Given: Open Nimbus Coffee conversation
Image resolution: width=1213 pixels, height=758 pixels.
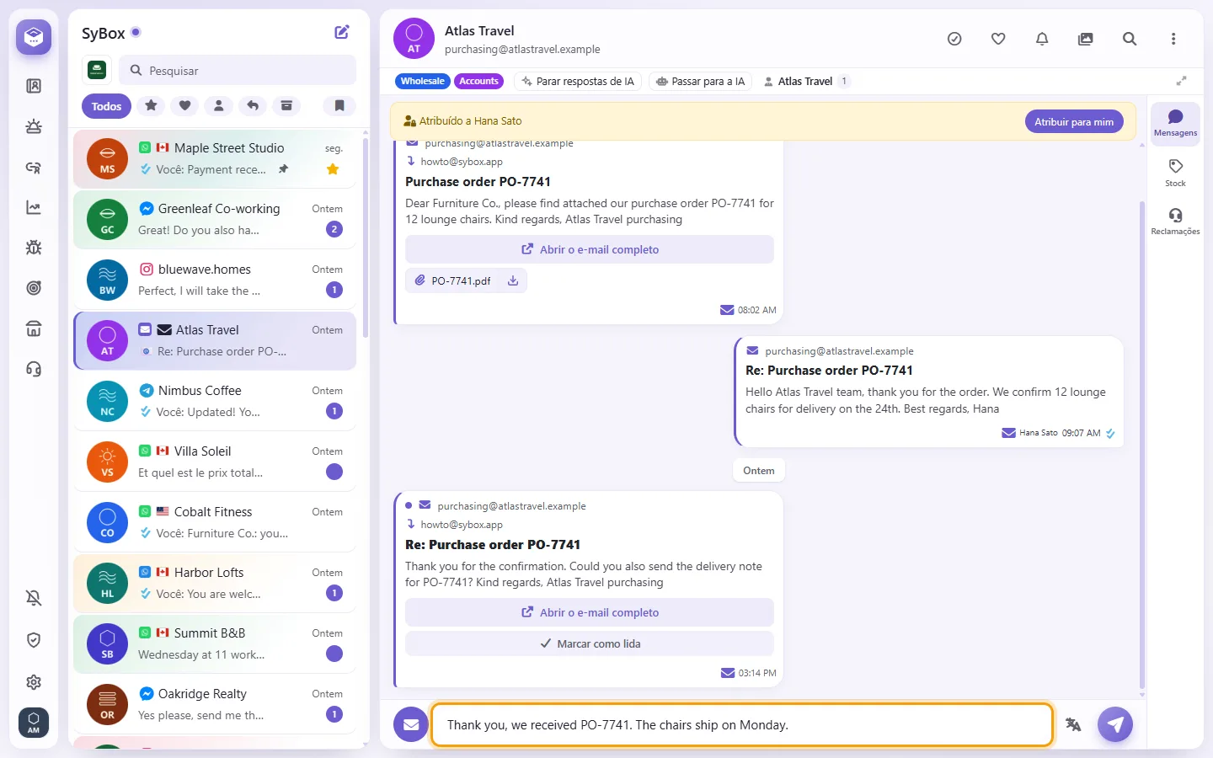Looking at the screenshot, I should pyautogui.click(x=215, y=401).
